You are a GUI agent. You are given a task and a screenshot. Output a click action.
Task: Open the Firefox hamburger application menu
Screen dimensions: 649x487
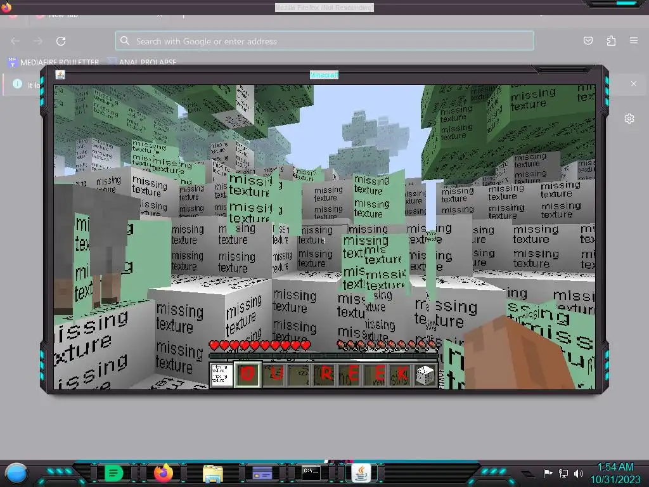pos(634,41)
